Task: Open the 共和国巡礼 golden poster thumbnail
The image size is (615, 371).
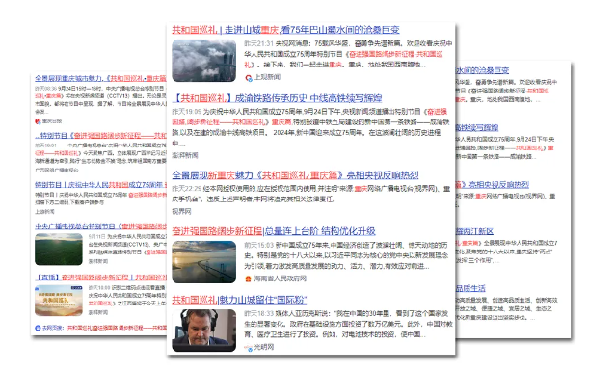Action: (59, 301)
